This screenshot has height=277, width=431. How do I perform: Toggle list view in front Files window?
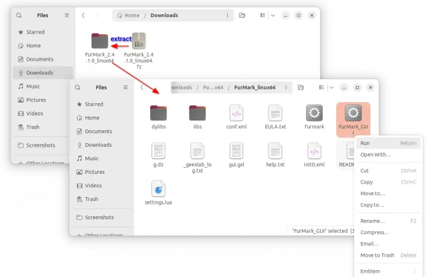[x=321, y=87]
